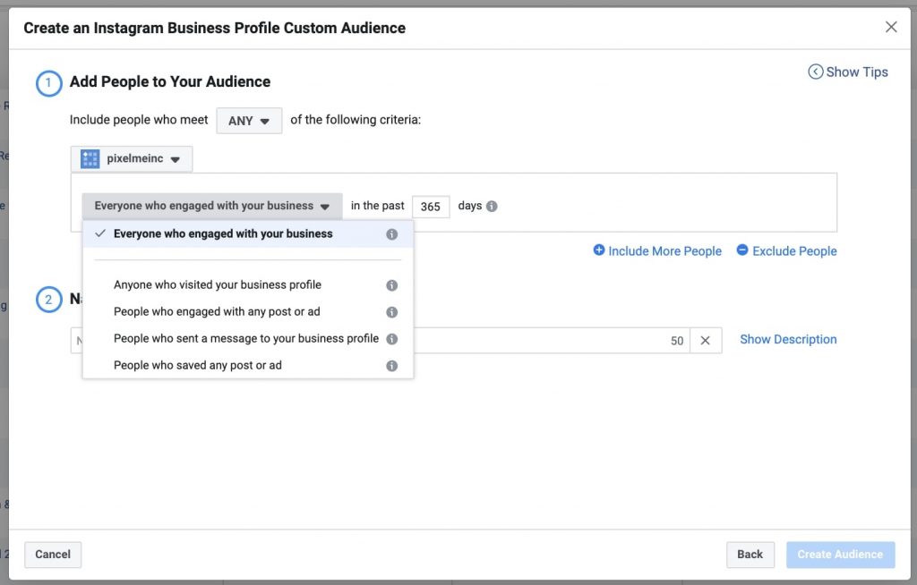Click the Exclude People link
The width and height of the screenshot is (917, 585).
click(x=786, y=251)
